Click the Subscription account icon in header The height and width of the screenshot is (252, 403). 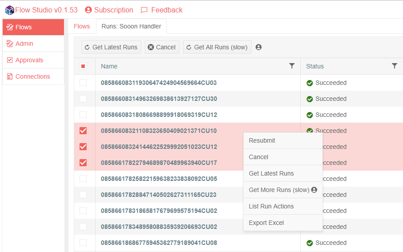88,10
